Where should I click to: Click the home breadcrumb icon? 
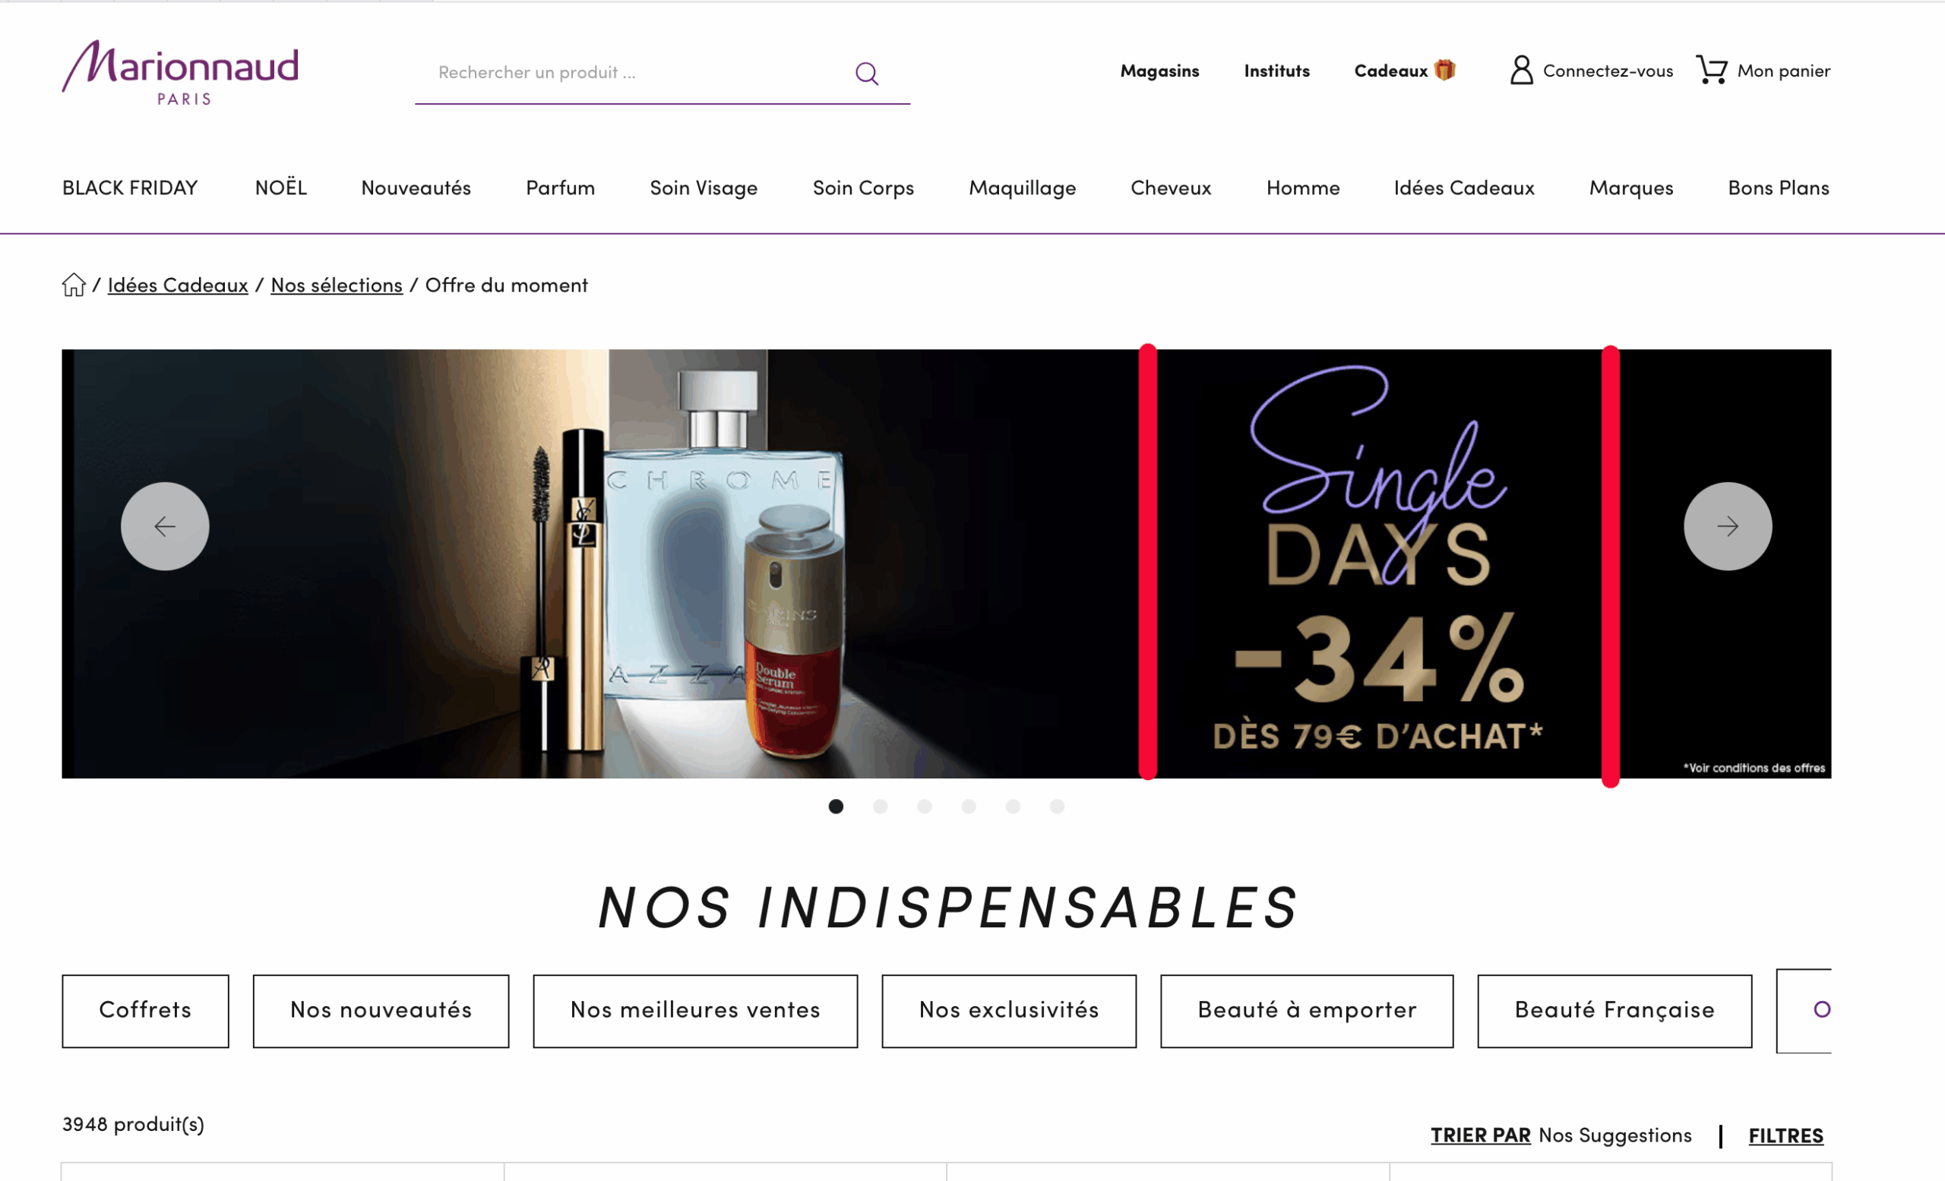[x=74, y=285]
